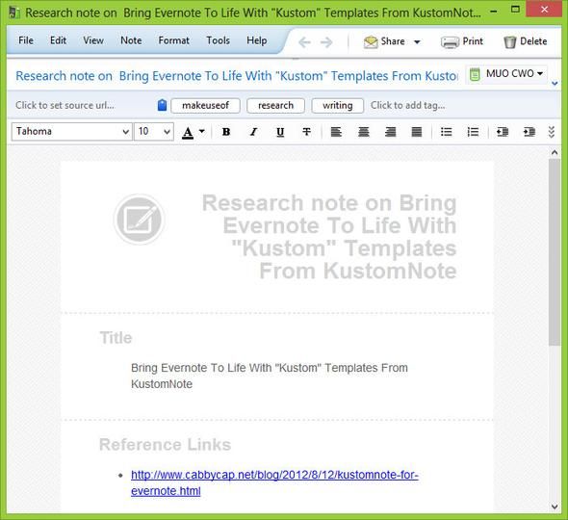Open the Format menu
Screen dimensions: 568x520
(174, 40)
